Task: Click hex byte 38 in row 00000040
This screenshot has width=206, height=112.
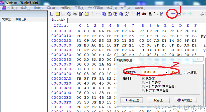Action: pyautogui.click(x=142, y=50)
